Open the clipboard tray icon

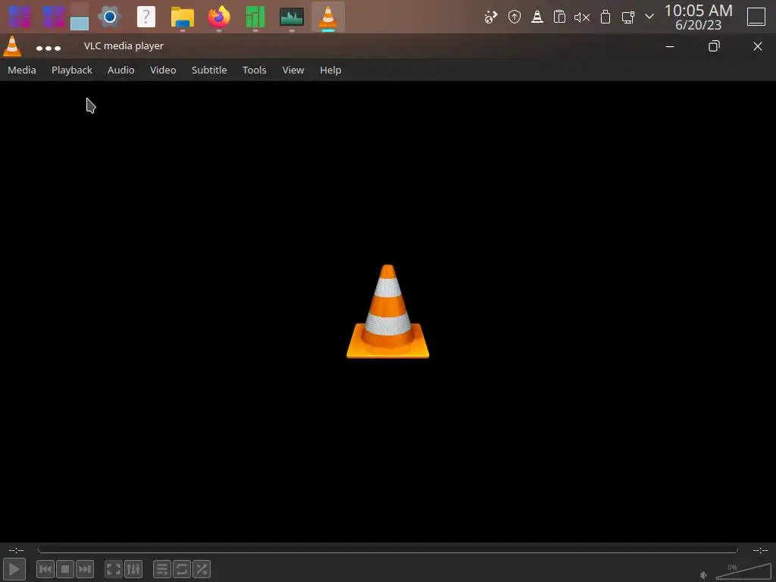point(559,17)
